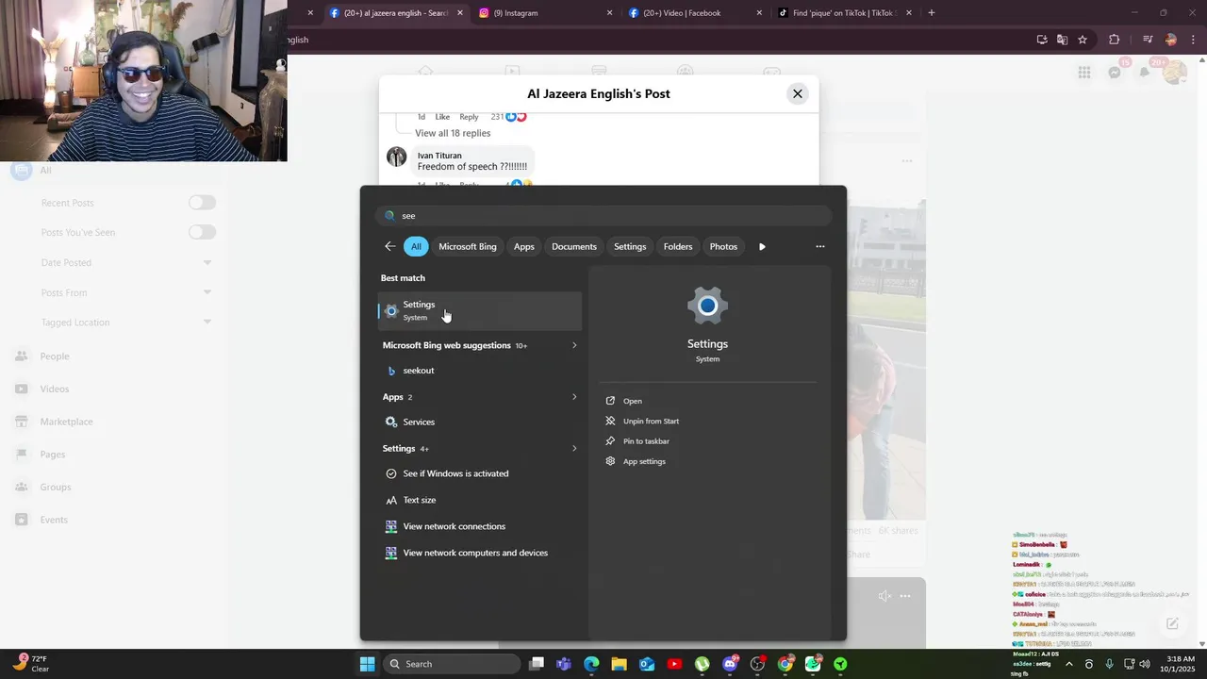The image size is (1207, 679).
Task: Open YouTube taskbar icon
Action: pos(674,664)
